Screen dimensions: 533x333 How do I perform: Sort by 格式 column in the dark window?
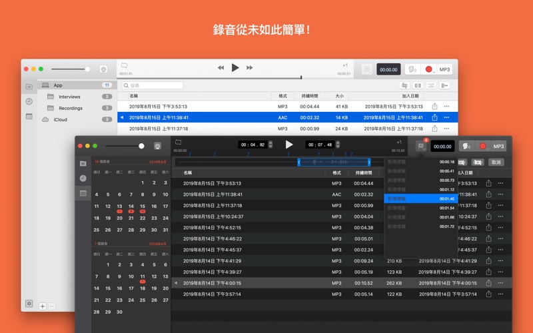click(x=336, y=172)
